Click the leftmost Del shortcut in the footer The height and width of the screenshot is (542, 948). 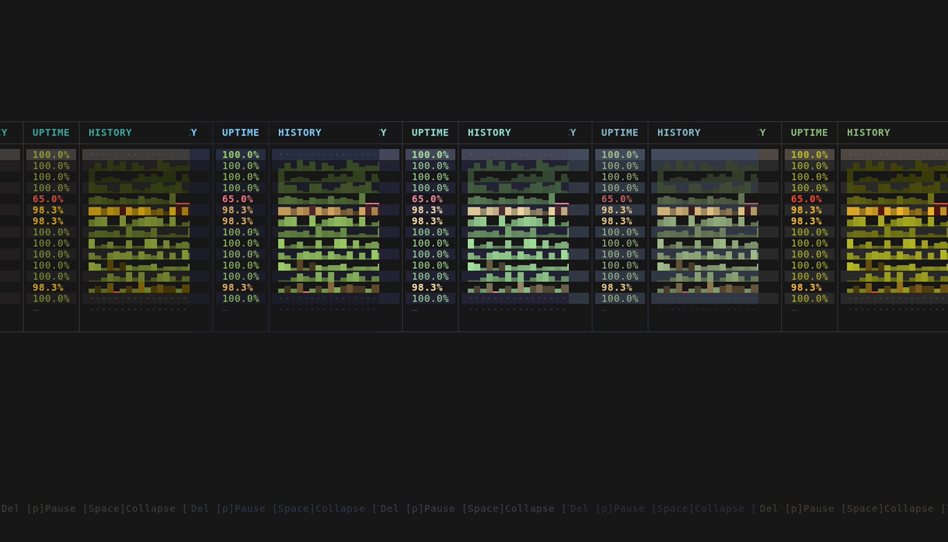point(10,509)
